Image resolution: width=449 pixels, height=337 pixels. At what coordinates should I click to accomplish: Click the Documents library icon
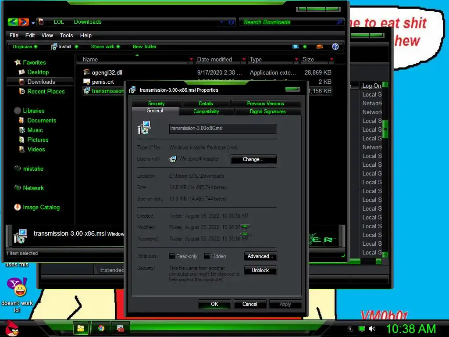coord(22,120)
